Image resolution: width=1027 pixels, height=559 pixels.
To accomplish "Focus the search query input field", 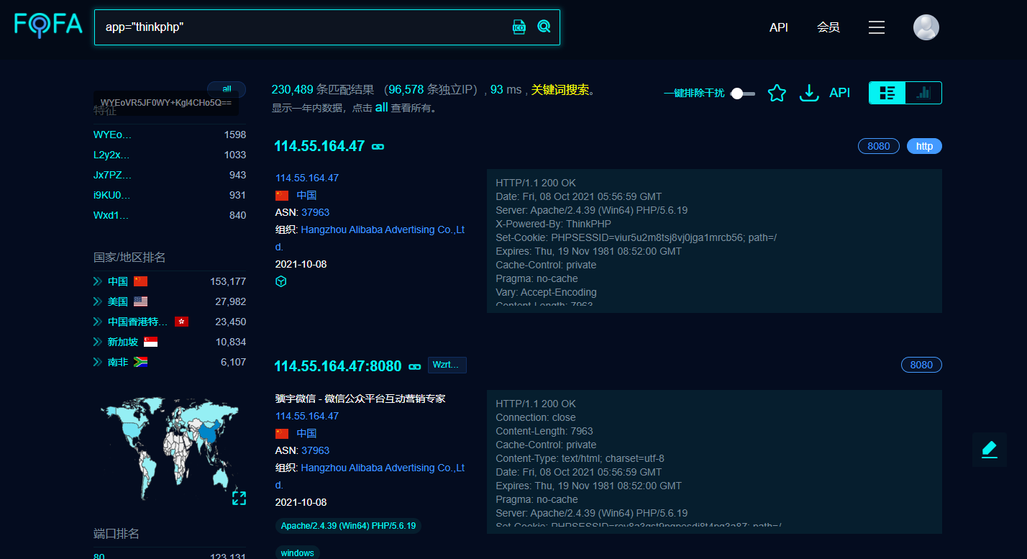I will tap(302, 27).
